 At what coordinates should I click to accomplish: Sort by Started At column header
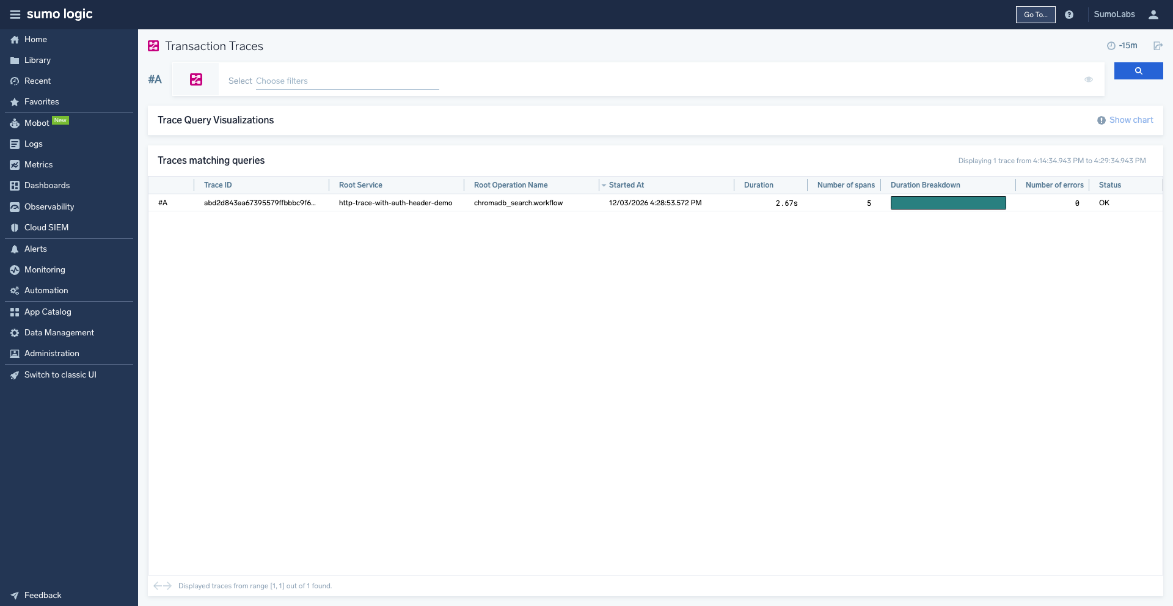(x=626, y=185)
